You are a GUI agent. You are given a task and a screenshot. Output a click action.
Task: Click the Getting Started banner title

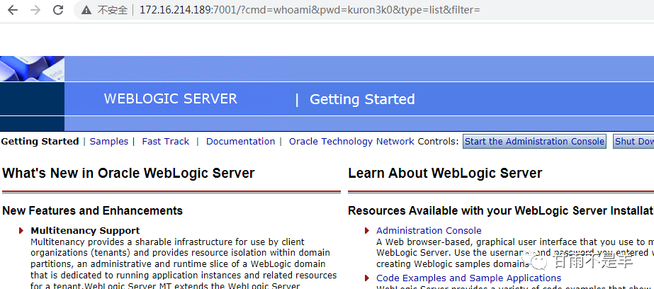[362, 99]
